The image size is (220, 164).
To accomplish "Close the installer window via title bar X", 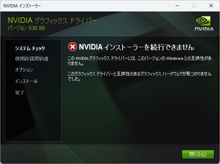I will click(x=211, y=6).
